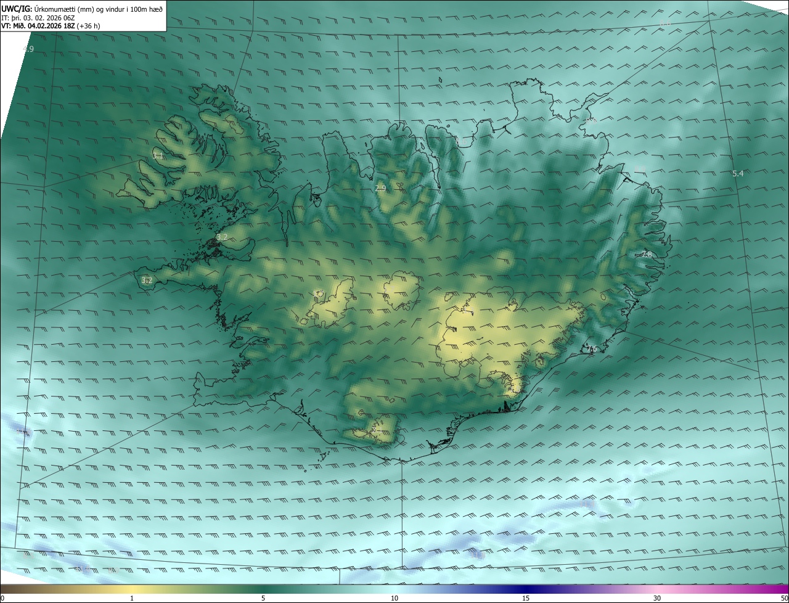Screen dimensions: 789x603
Task: Select the initial time line "IT: þri. 03. 02. 2026 06Z"
Action: click(37, 17)
